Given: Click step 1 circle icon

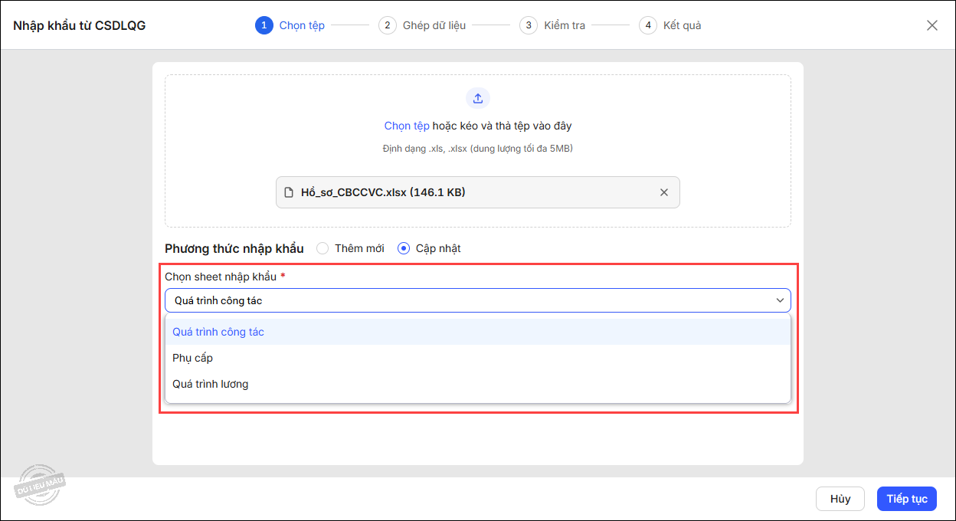Looking at the screenshot, I should pyautogui.click(x=264, y=25).
